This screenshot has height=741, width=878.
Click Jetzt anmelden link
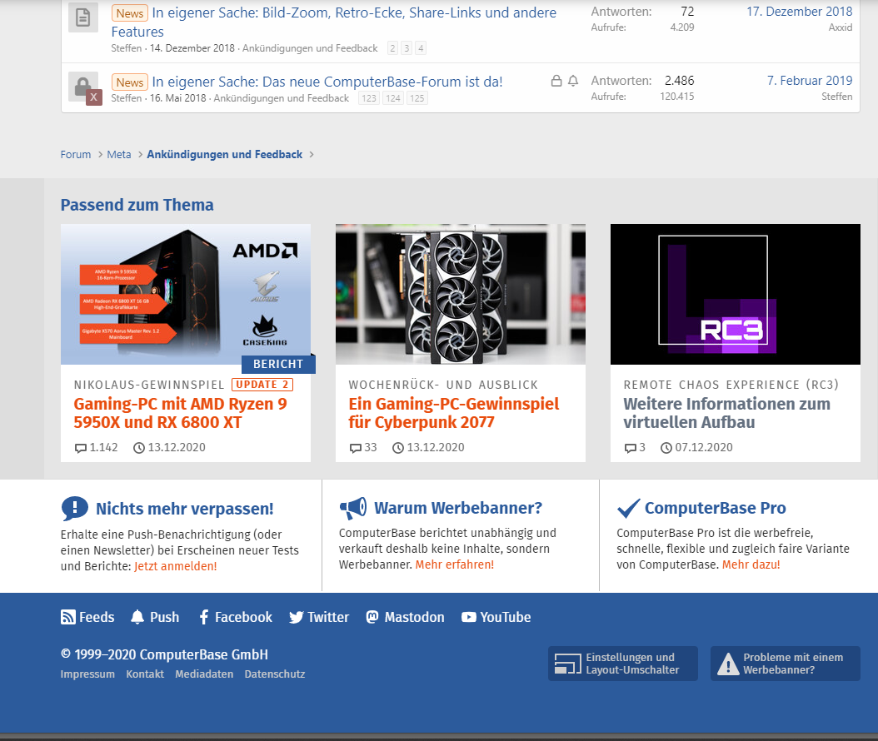(x=175, y=566)
